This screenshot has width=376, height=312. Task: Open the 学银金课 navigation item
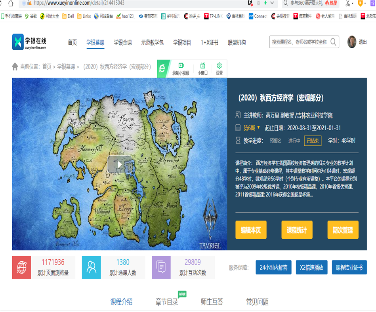123,43
